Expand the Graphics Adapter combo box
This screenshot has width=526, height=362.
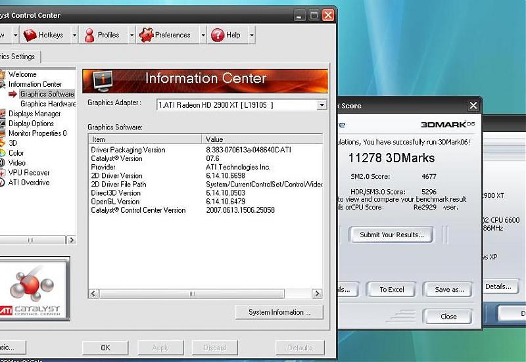click(322, 105)
